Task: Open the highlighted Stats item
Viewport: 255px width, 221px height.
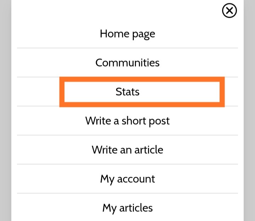Action: [x=127, y=92]
